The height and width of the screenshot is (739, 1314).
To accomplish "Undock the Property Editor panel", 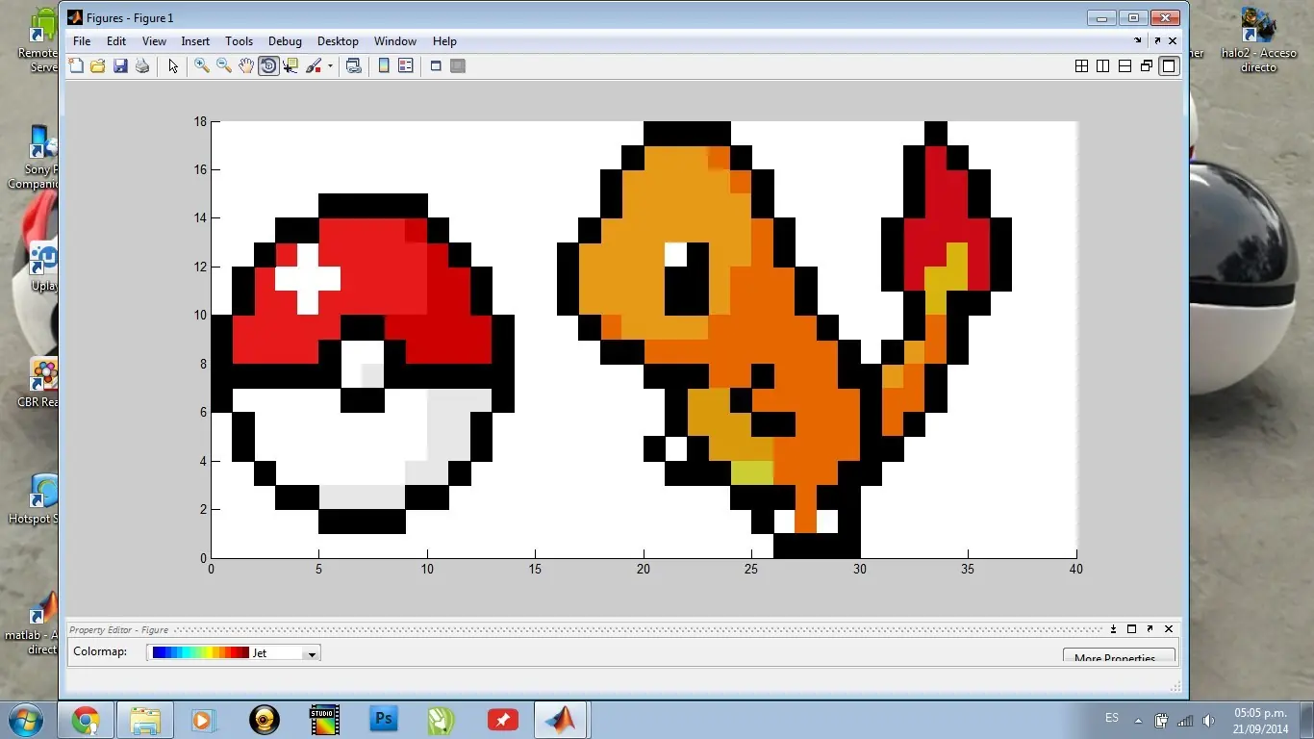I will pos(1150,628).
